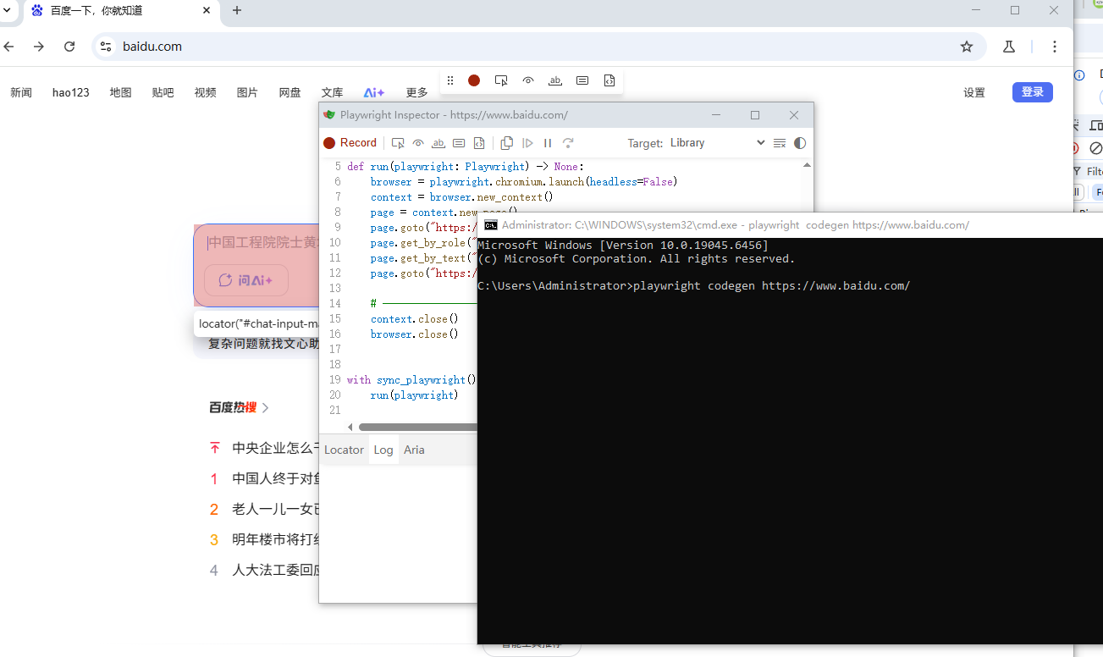Open hot search item 人大法工委回应

pyautogui.click(x=276, y=570)
